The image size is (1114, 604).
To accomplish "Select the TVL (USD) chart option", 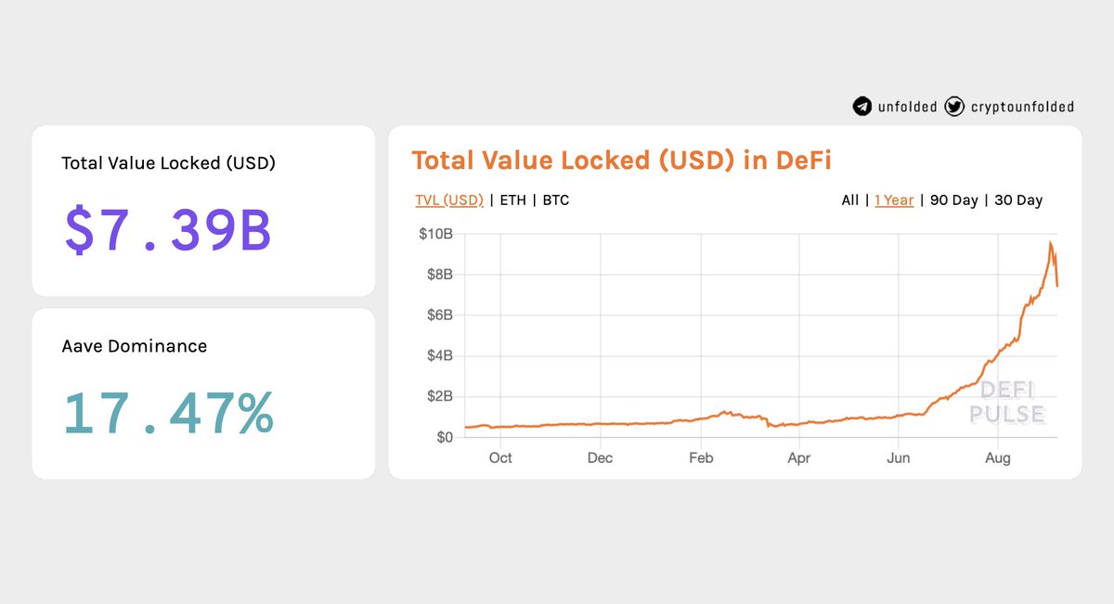I will tap(449, 200).
